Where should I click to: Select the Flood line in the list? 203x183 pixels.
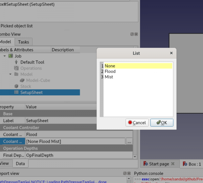110,72
